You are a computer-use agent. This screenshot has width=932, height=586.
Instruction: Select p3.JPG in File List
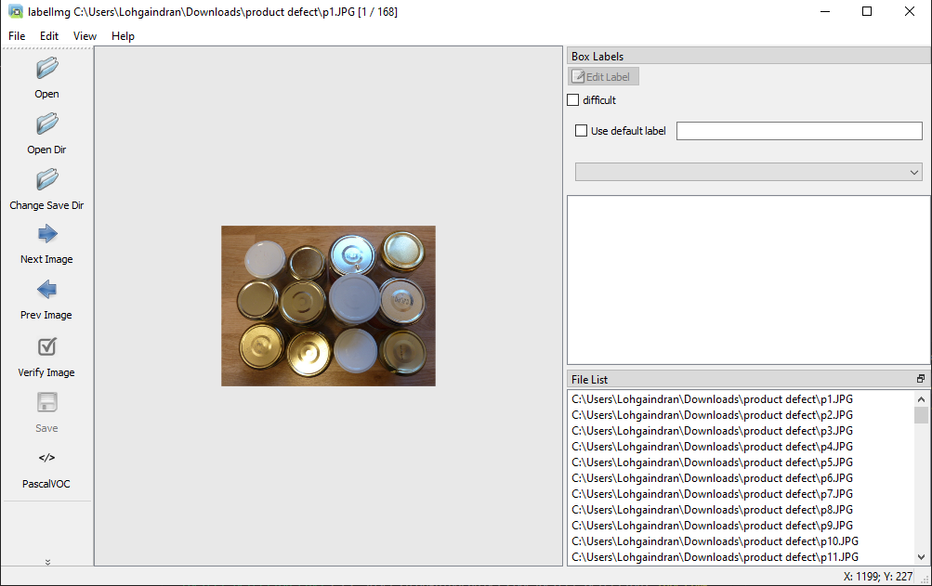(x=712, y=431)
